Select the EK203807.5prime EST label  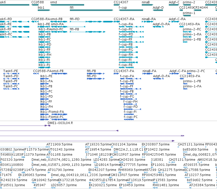click(x=156, y=144)
